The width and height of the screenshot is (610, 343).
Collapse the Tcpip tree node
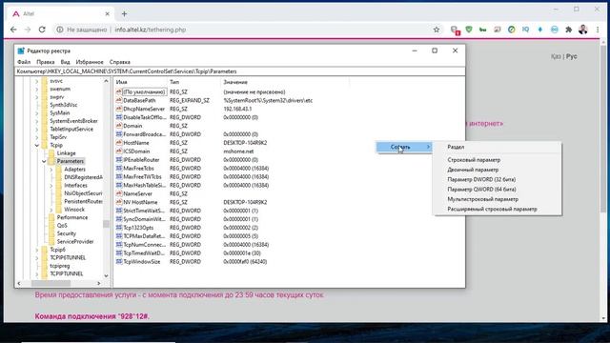(x=37, y=145)
